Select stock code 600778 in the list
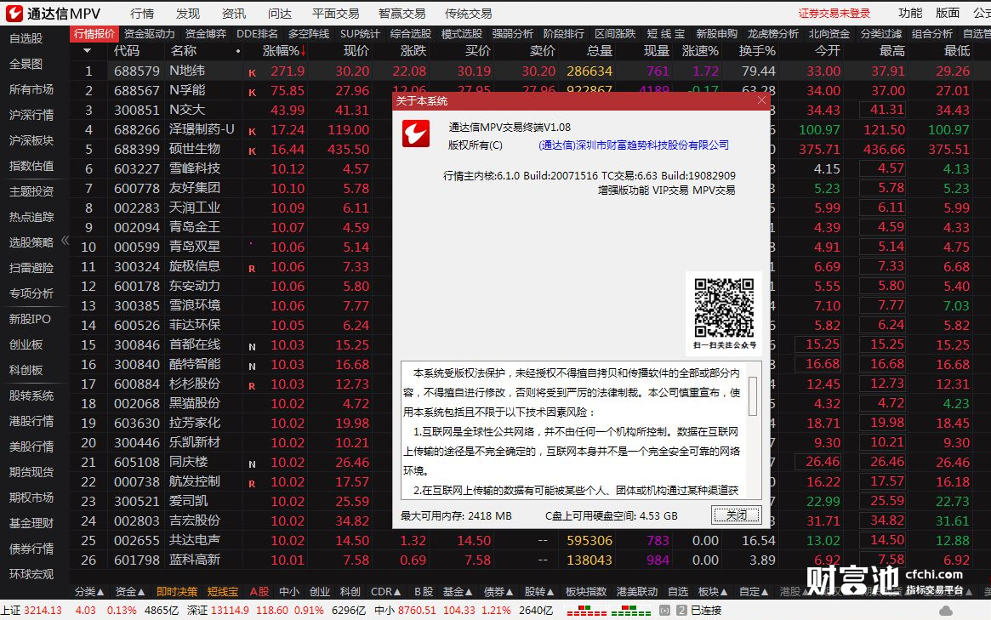991x620 pixels. tap(136, 188)
